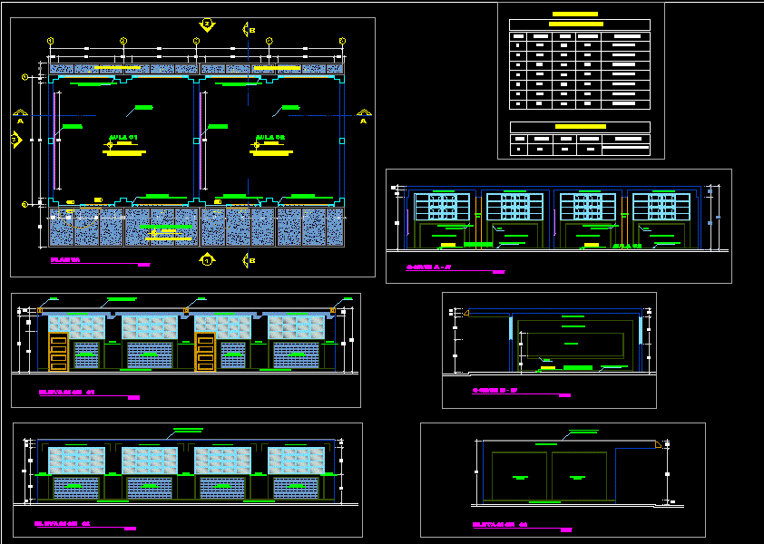Select section marker B above the plan
This screenshot has width=764, height=544.
[x=249, y=30]
